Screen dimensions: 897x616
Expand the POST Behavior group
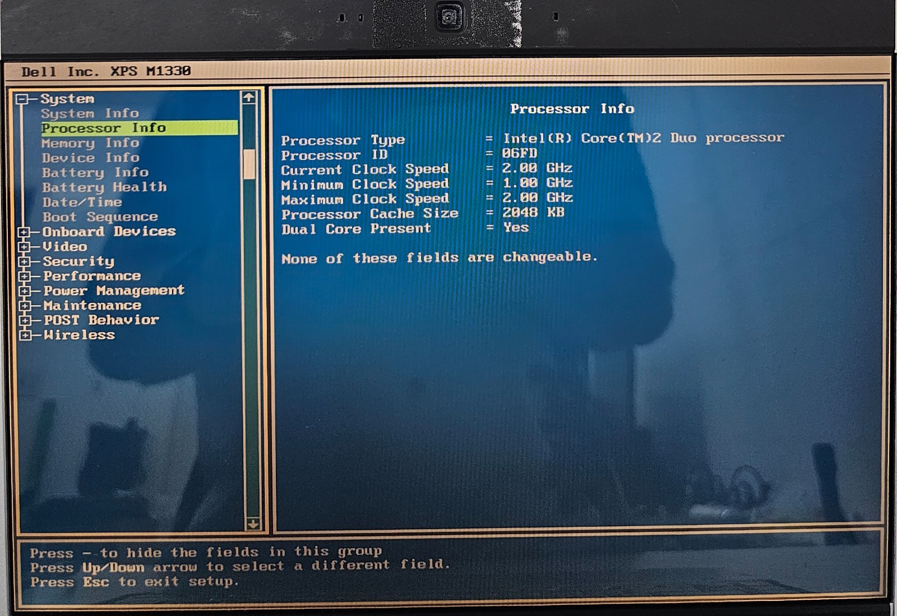click(x=24, y=320)
